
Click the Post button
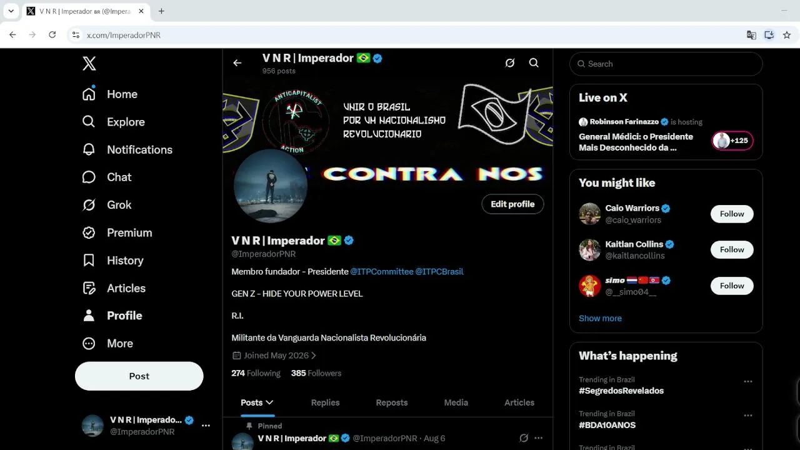(x=139, y=376)
